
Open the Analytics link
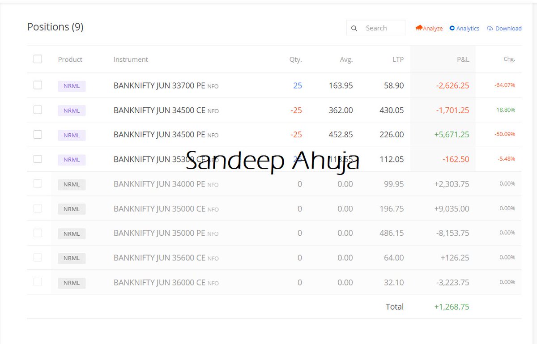pos(465,28)
